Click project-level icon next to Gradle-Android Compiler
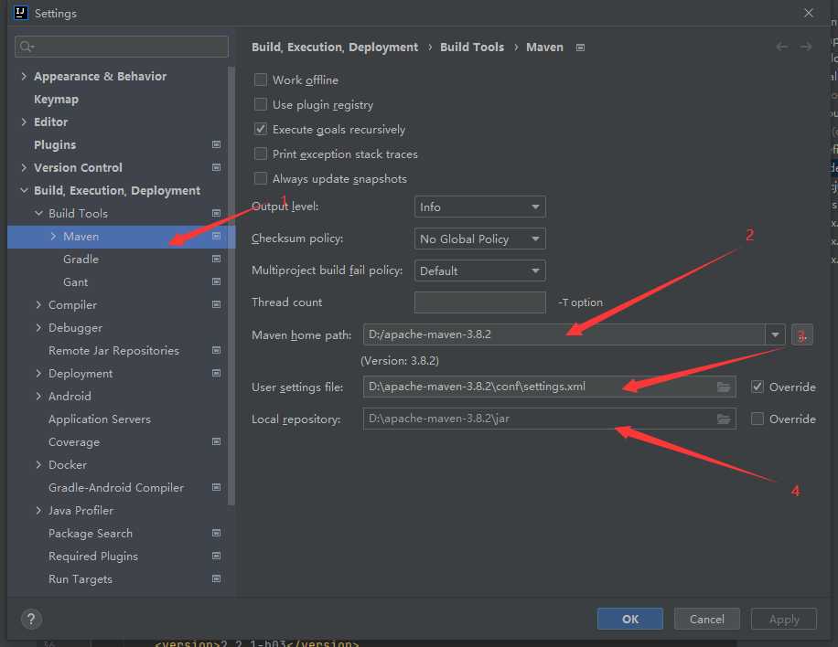 [x=216, y=487]
